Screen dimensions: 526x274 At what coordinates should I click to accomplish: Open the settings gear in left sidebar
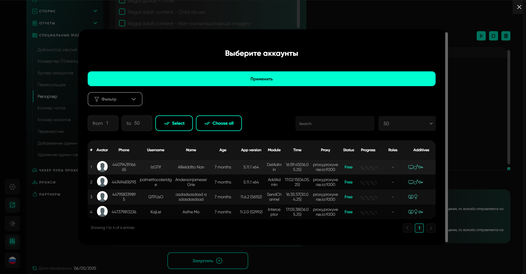coord(12,187)
